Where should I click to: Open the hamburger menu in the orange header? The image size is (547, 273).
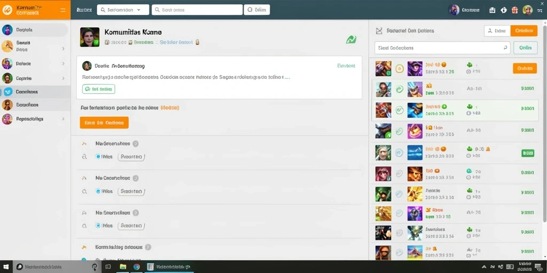pos(63,10)
